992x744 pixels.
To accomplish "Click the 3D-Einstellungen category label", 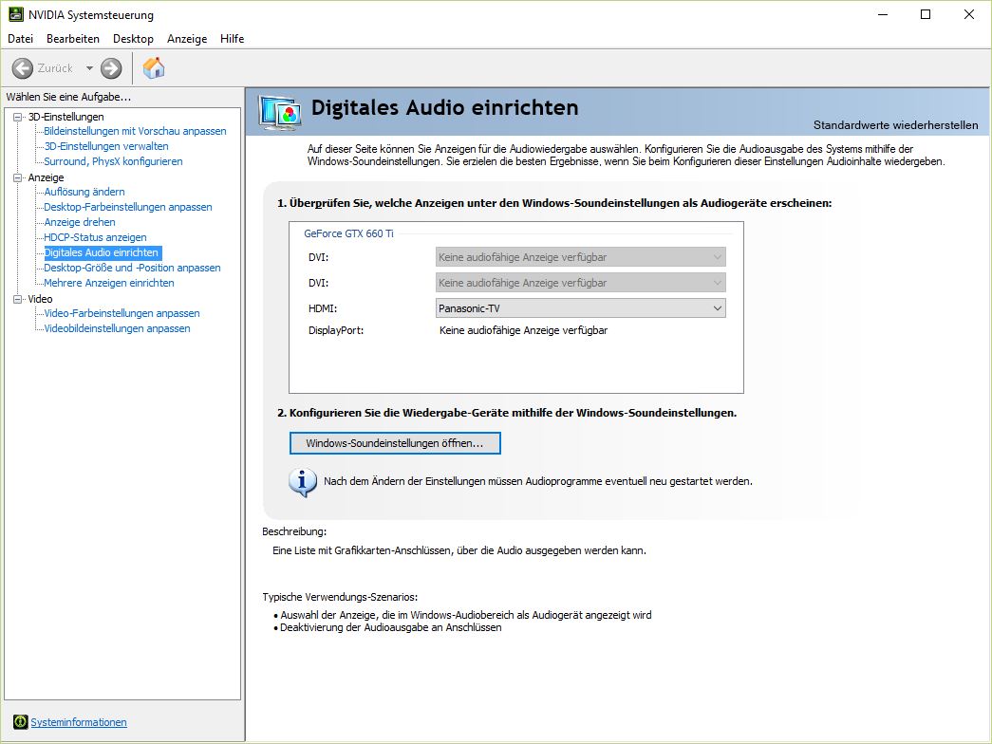I will (66, 117).
